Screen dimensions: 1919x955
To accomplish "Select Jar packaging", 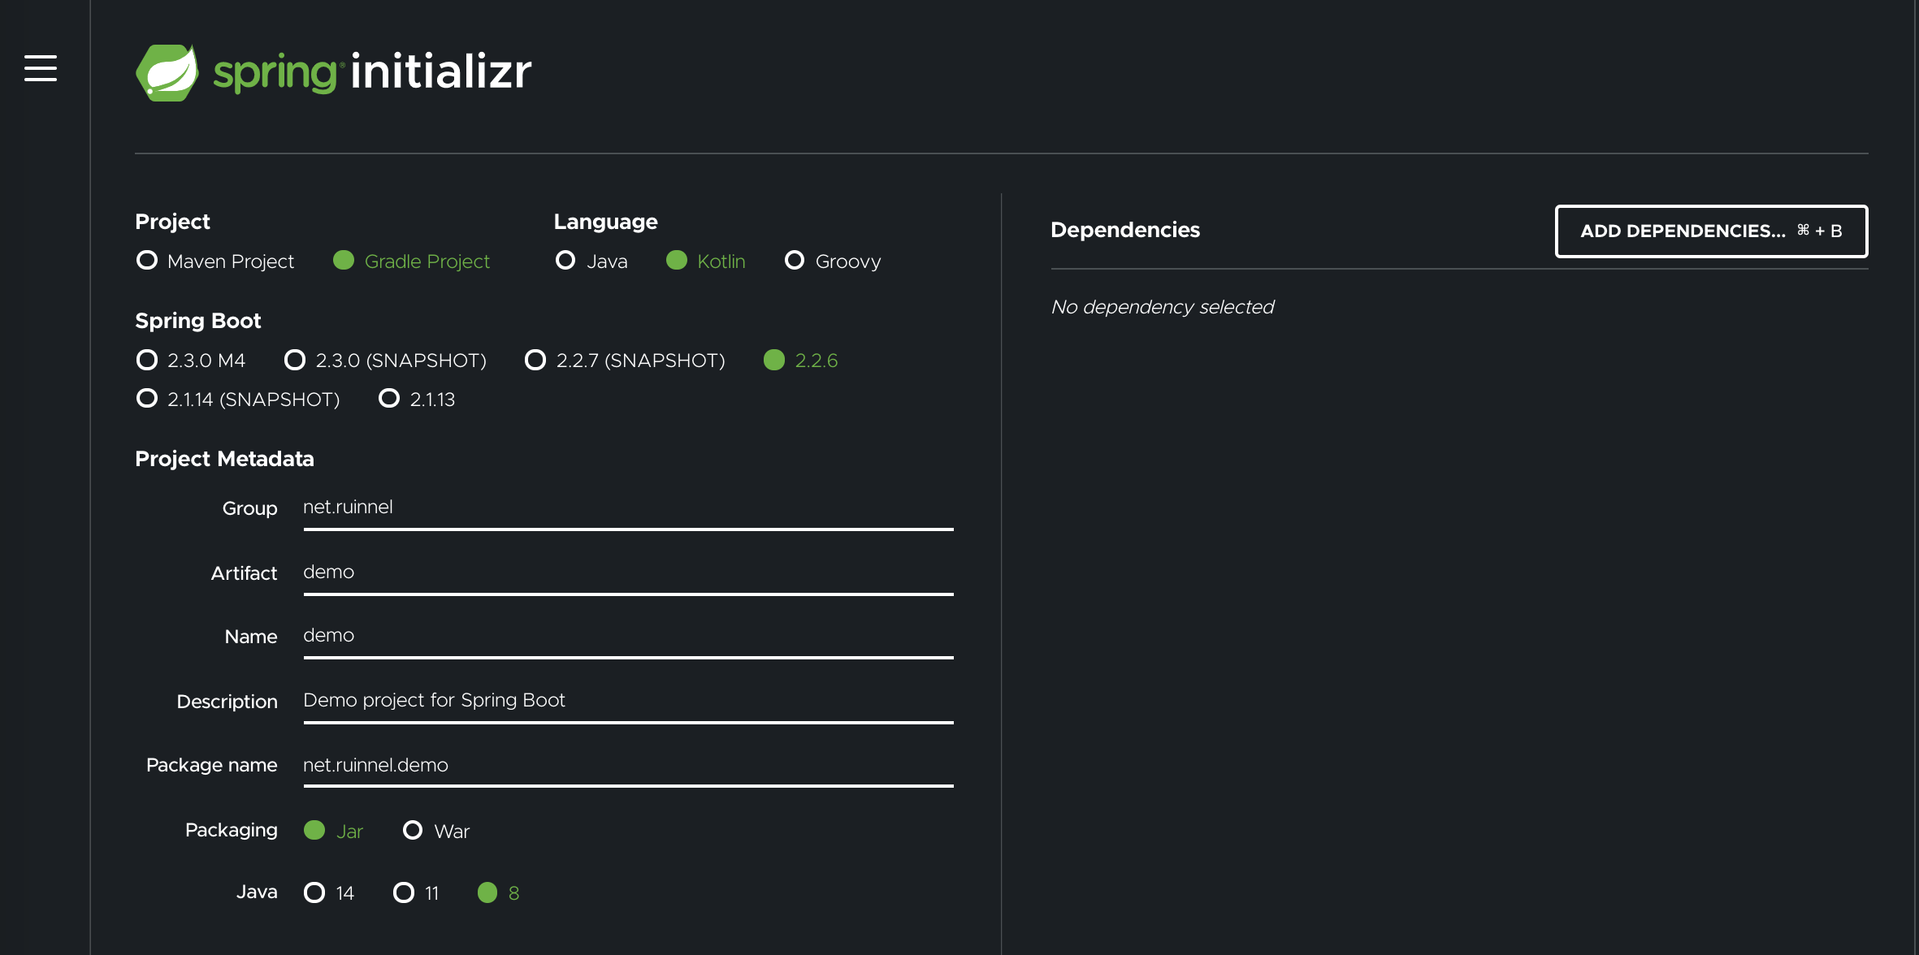I will (x=333, y=831).
